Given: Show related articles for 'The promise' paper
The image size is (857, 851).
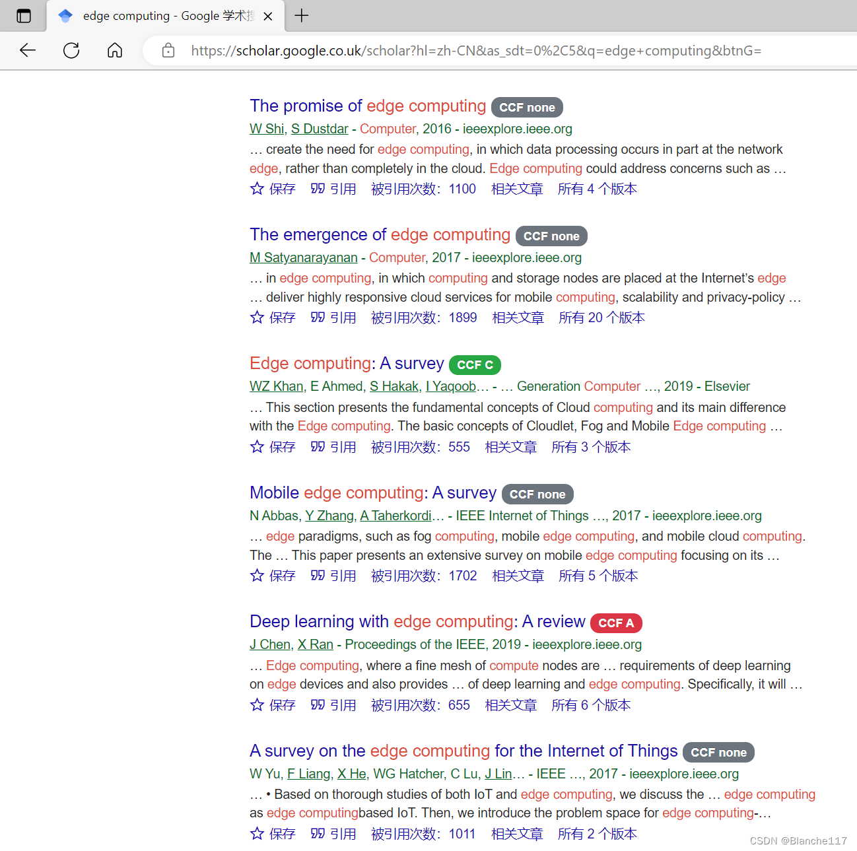Looking at the screenshot, I should click(517, 189).
